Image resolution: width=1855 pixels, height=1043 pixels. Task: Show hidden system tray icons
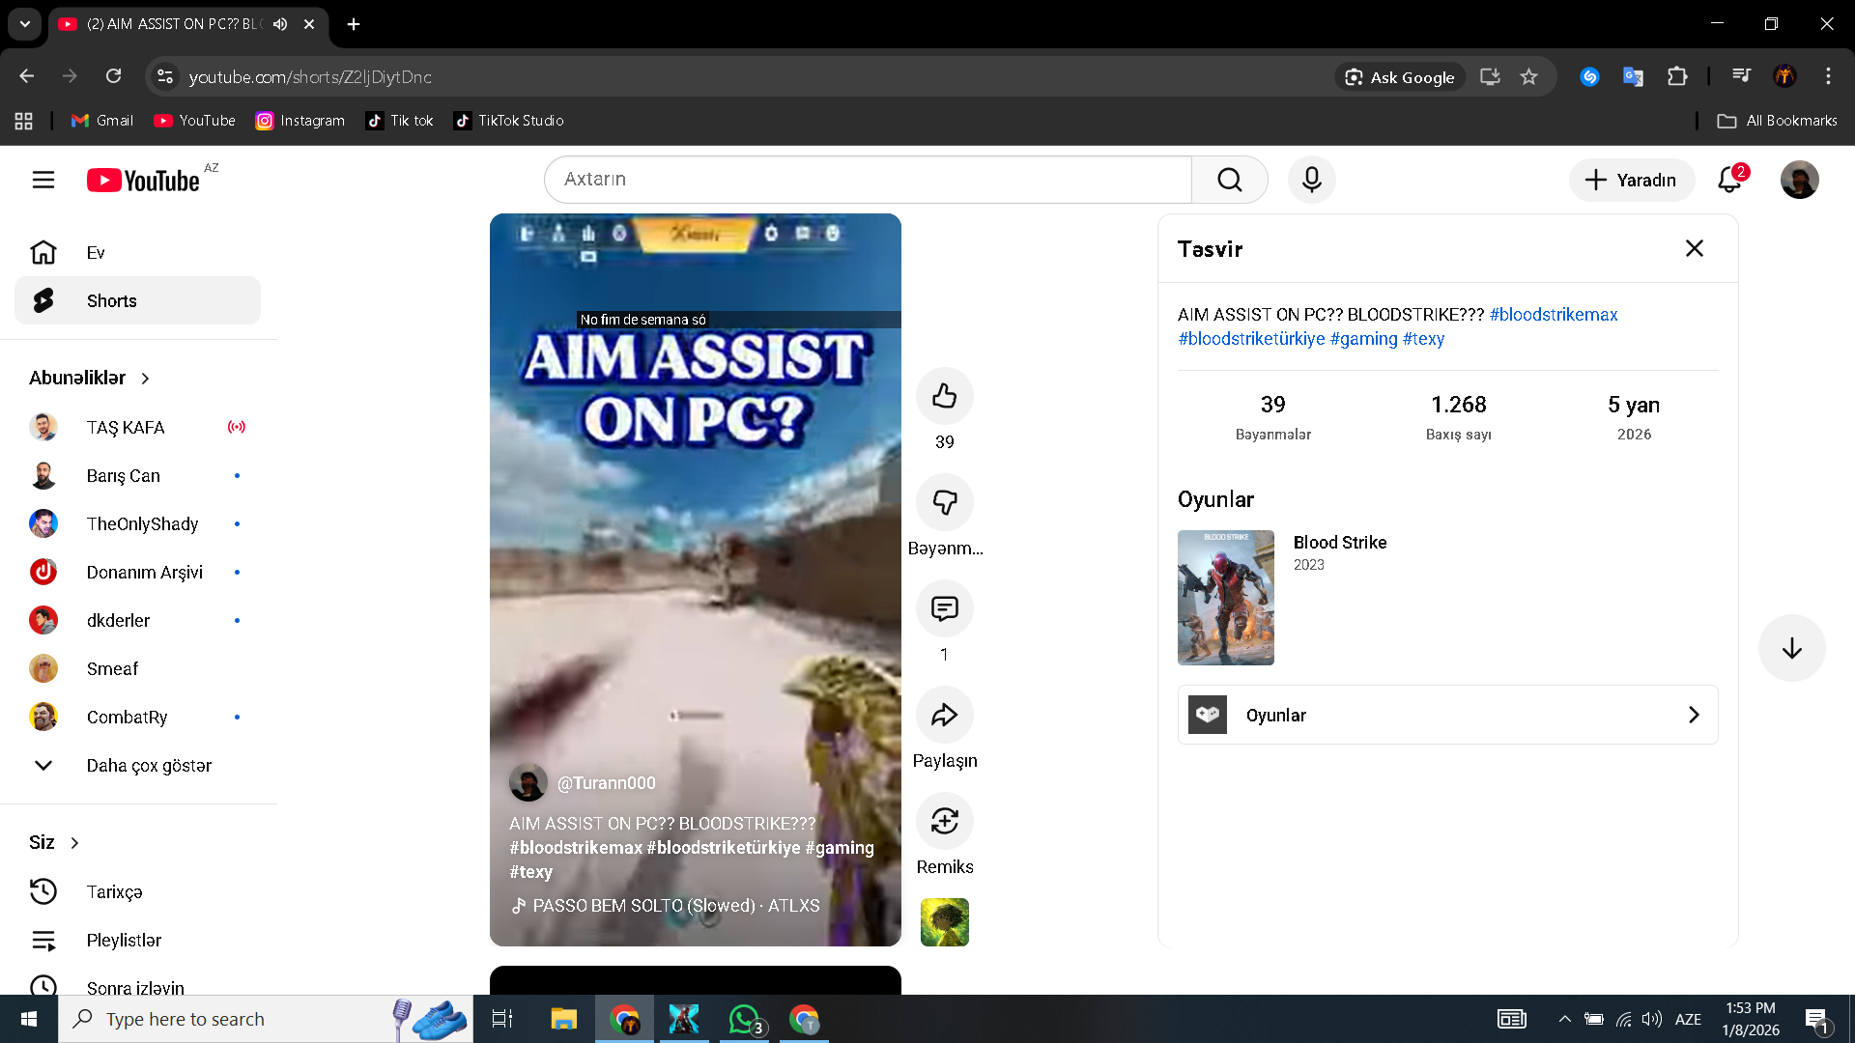point(1564,1019)
